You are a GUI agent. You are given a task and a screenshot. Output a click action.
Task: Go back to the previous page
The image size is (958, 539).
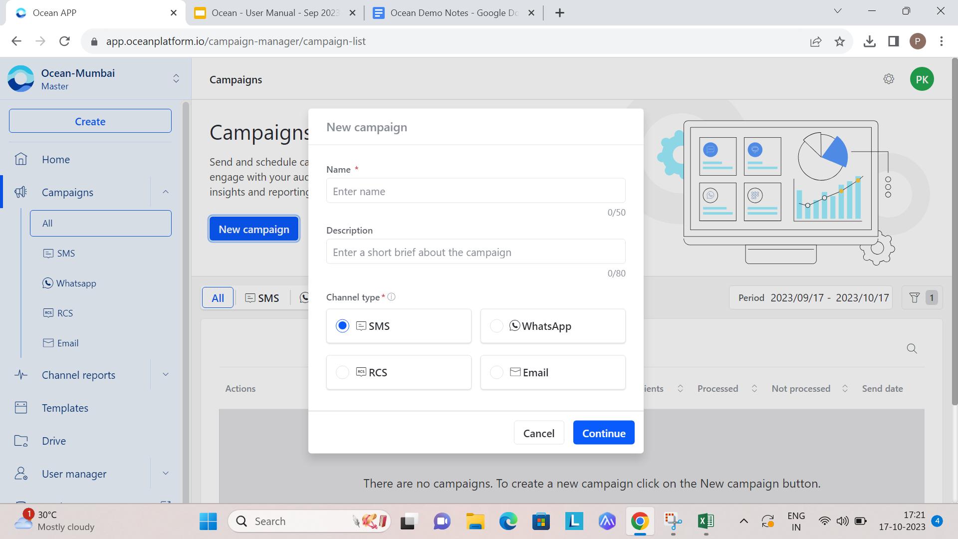[x=16, y=41]
